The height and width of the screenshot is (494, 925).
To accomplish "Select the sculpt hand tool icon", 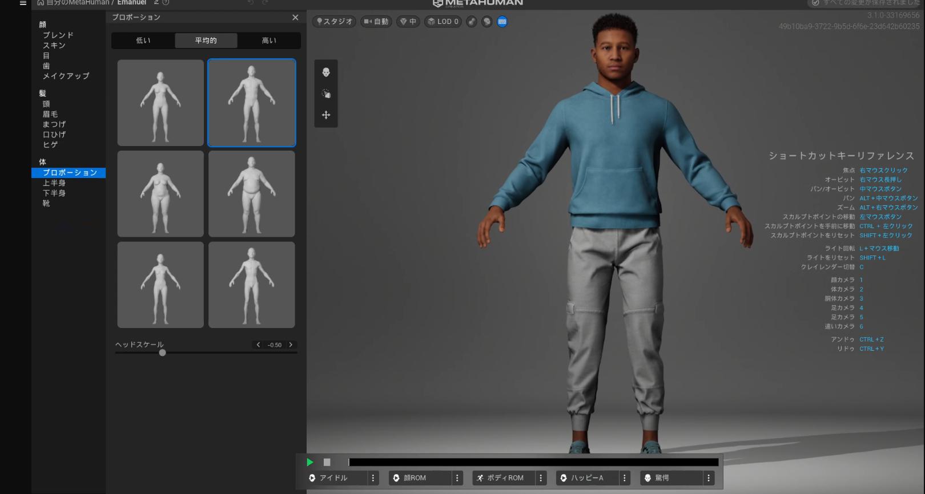I will click(326, 94).
